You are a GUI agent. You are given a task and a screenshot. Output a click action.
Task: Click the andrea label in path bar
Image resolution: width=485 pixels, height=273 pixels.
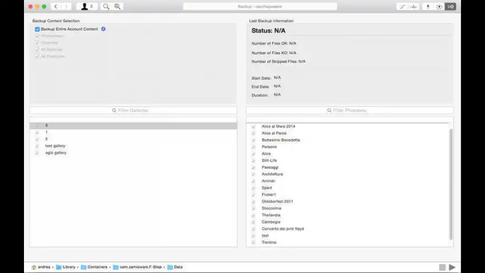44,267
